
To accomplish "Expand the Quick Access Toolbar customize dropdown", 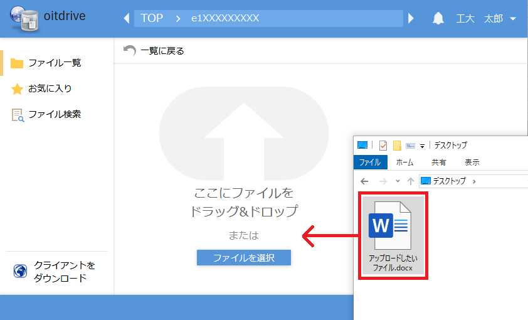I will pos(423,146).
